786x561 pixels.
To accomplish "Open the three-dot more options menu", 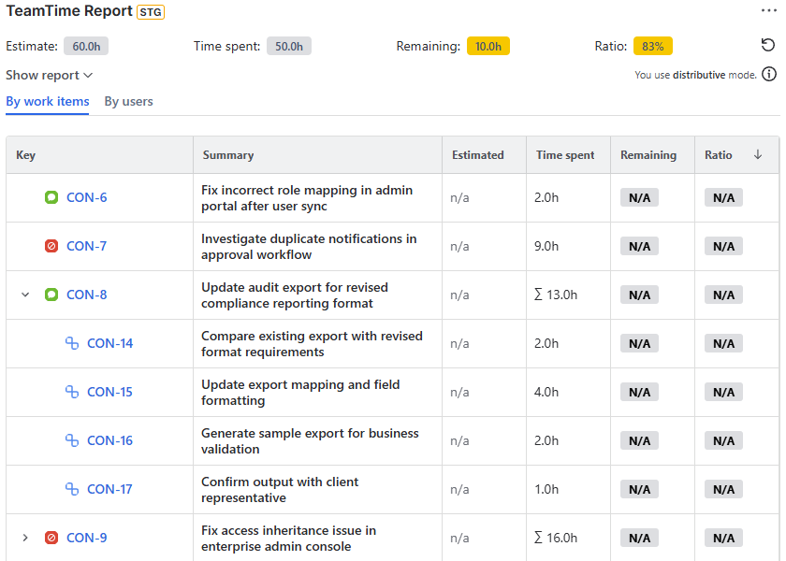I will click(769, 10).
